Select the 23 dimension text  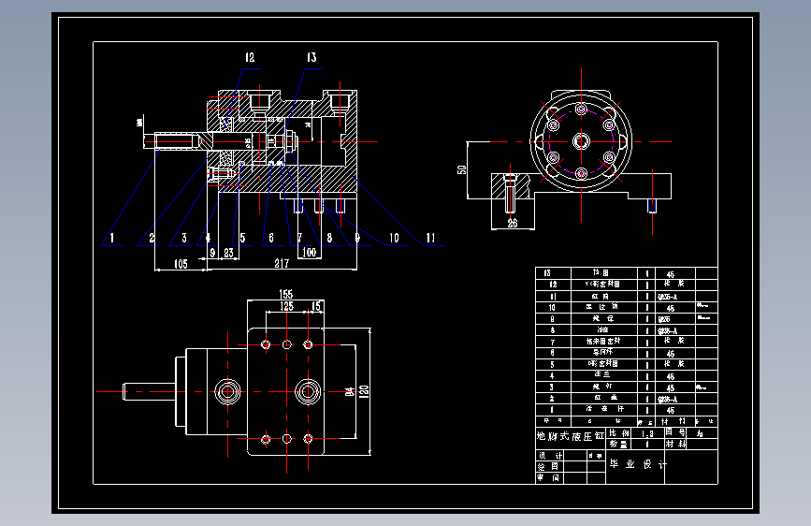pyautogui.click(x=228, y=253)
